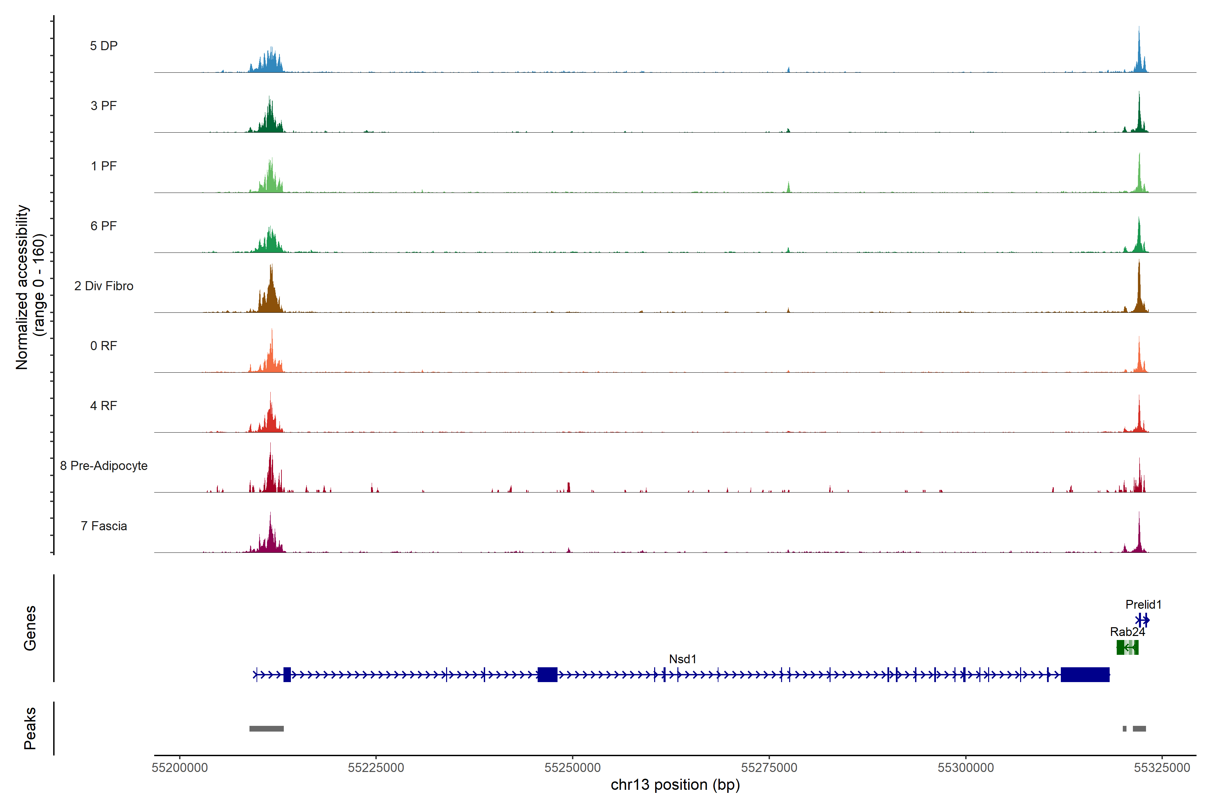The image size is (1212, 808).
Task: Click the Prelid1 gene label
Action: (x=1143, y=604)
